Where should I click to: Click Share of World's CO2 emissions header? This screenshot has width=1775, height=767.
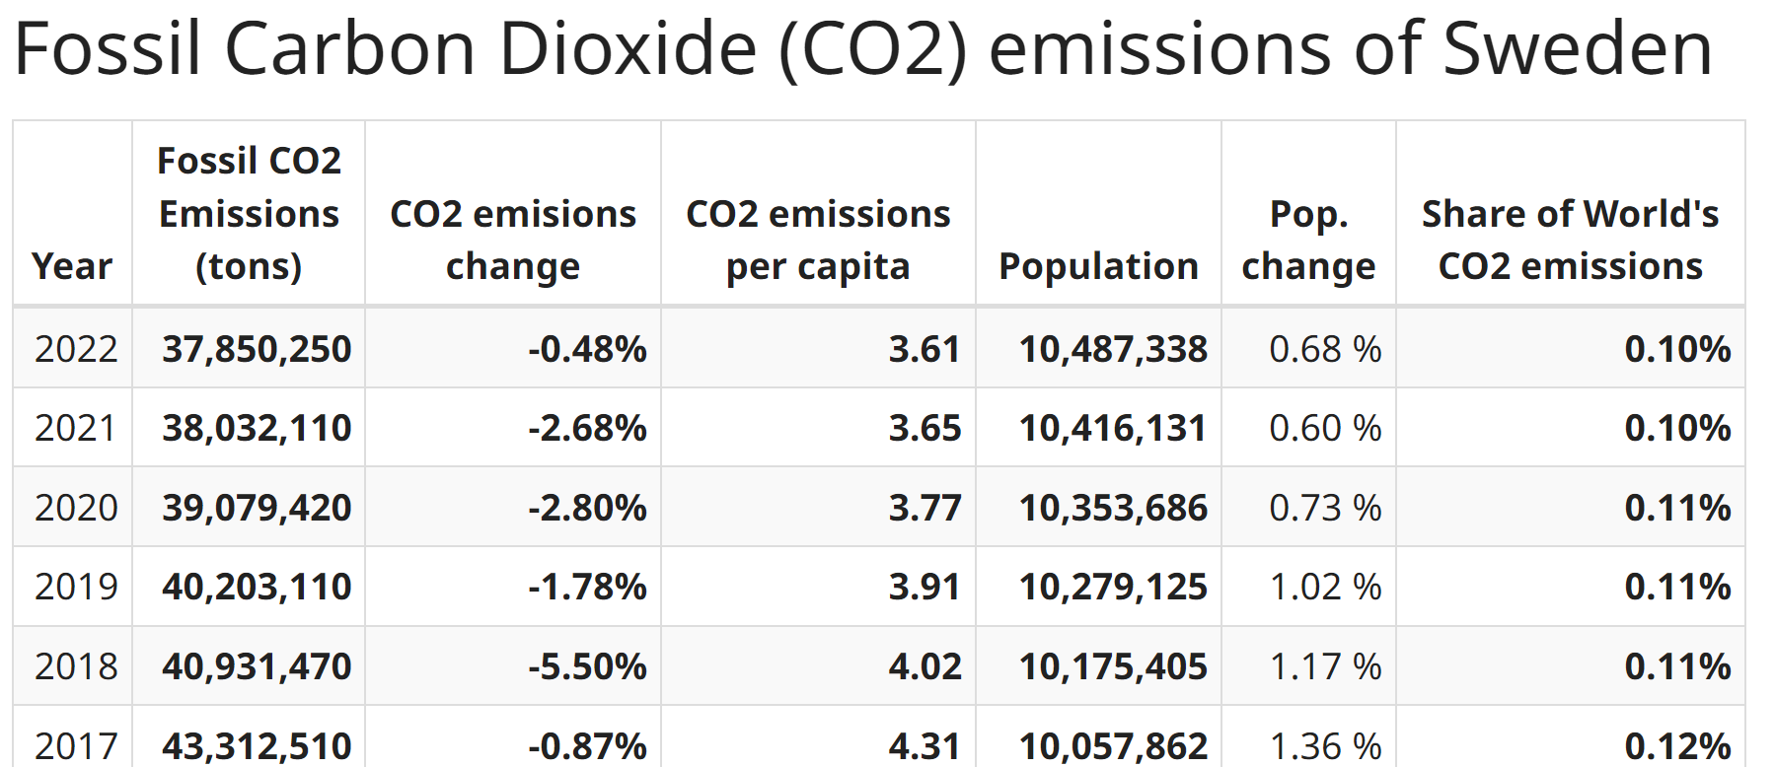pyautogui.click(x=1570, y=240)
